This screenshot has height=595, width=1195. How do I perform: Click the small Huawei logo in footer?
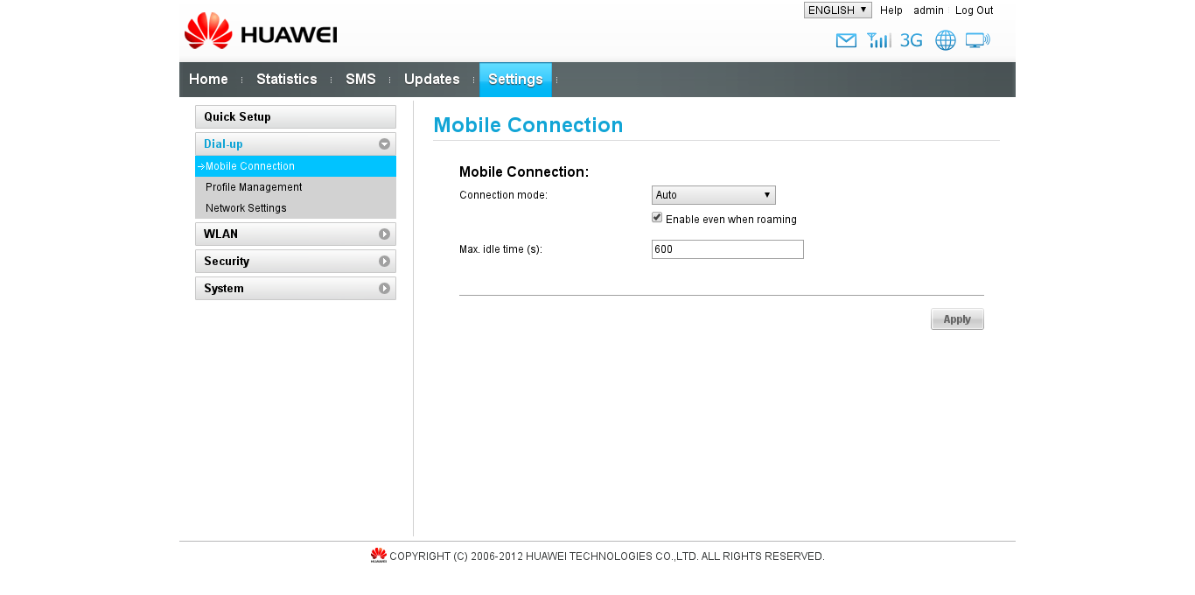tap(379, 555)
